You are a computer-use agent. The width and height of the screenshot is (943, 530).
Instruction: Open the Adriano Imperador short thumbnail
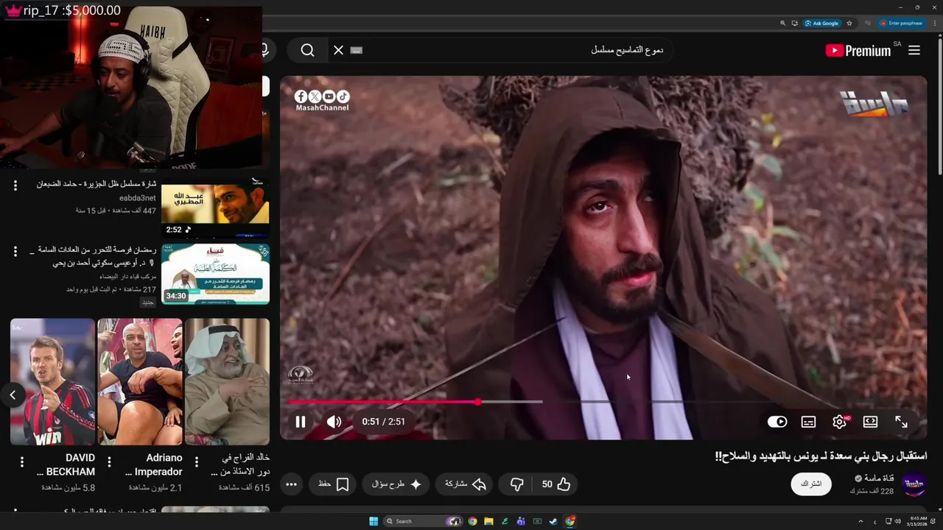point(140,381)
